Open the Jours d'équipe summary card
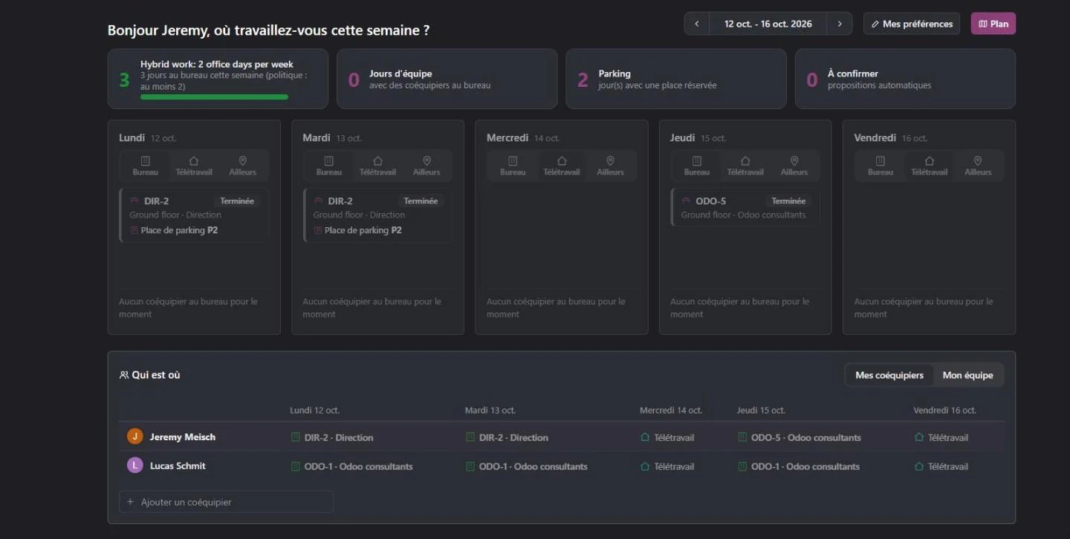Screen dimensions: 1070x539 click(x=447, y=79)
